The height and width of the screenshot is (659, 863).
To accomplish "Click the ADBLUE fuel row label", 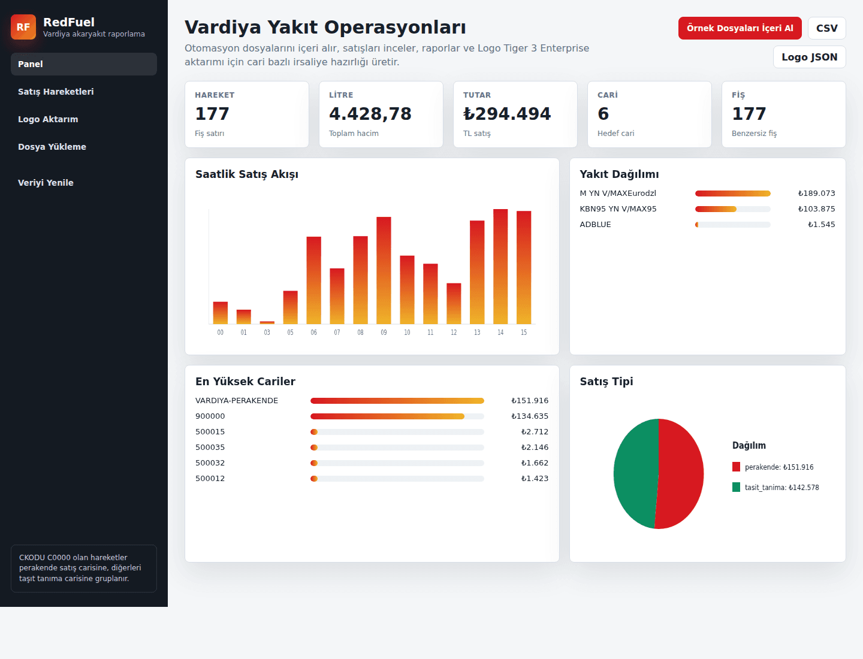I will [x=595, y=225].
